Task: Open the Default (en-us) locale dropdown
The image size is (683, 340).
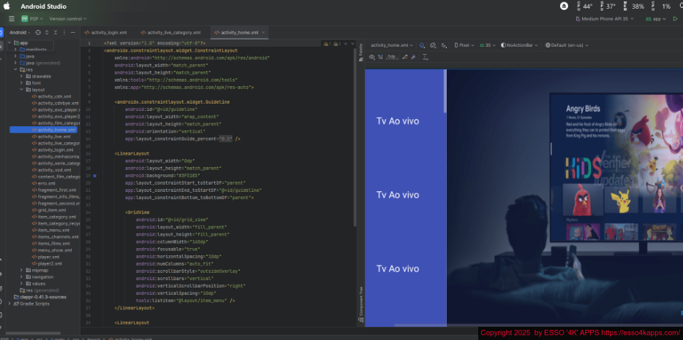Action: coord(567,45)
